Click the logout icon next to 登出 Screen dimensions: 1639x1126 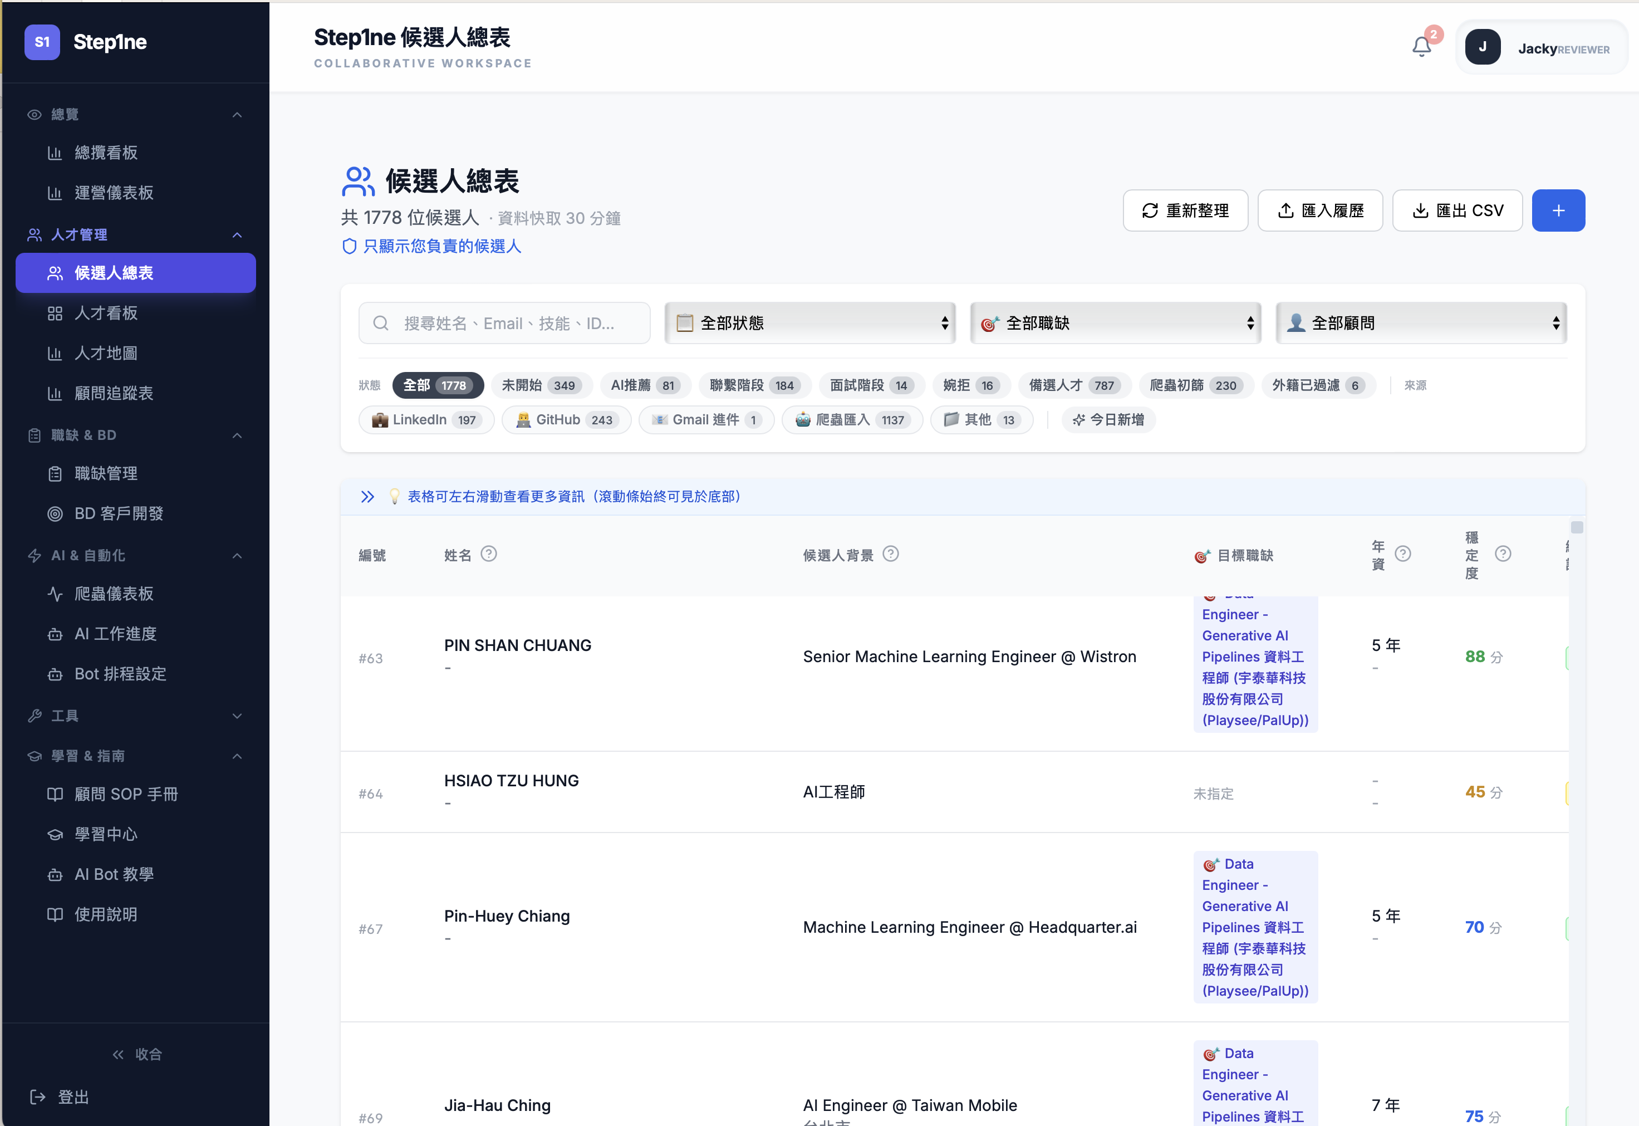coord(39,1096)
